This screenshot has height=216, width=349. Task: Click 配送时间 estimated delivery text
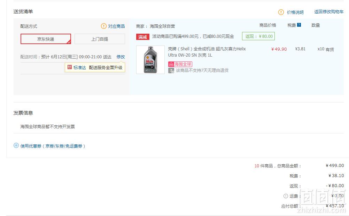[x=66, y=57]
